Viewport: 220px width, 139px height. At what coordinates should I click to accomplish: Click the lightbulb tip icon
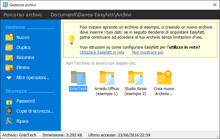pyautogui.click(x=72, y=40)
